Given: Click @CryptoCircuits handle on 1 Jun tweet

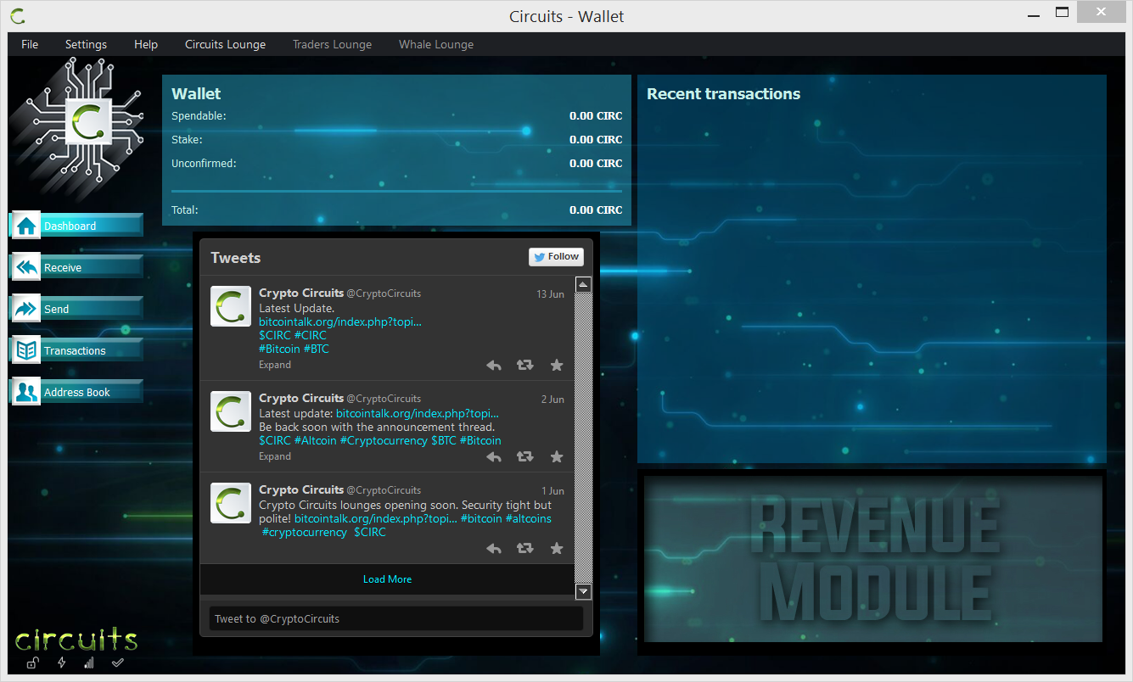Looking at the screenshot, I should click(x=384, y=490).
